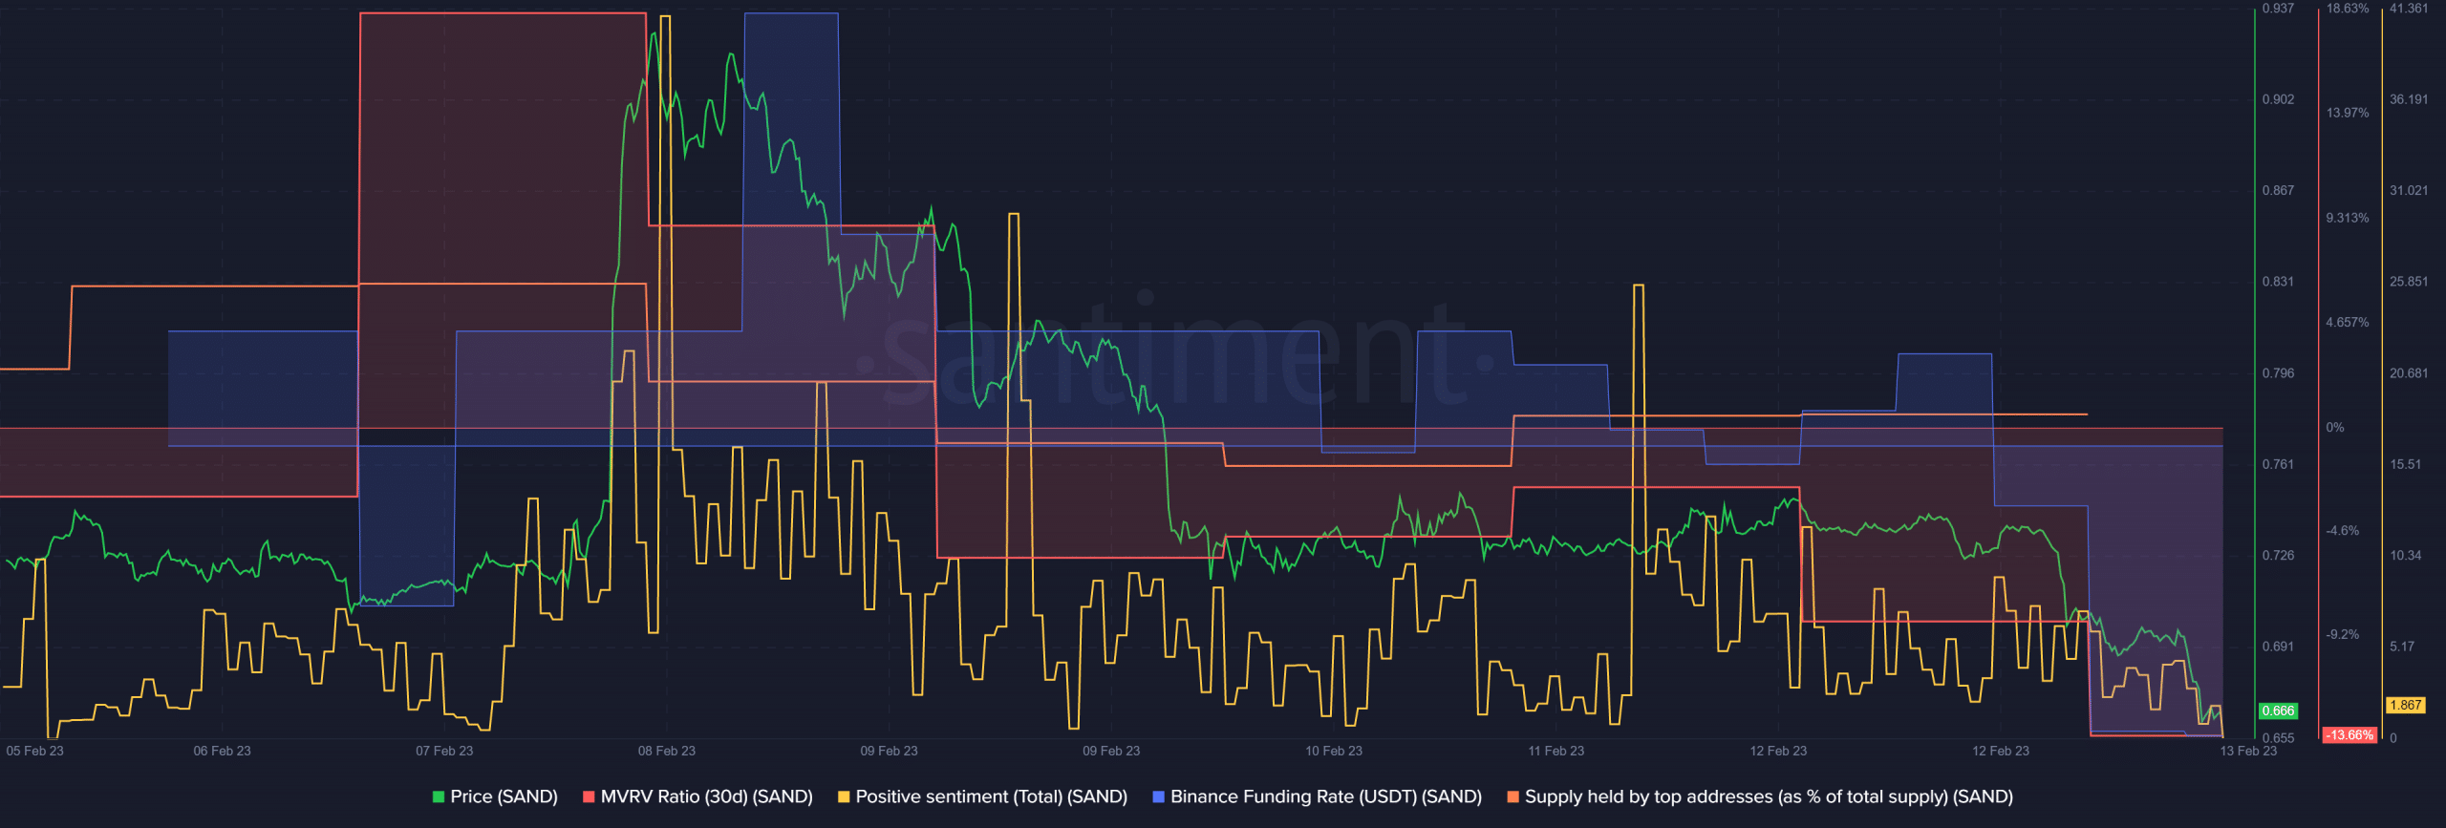Click the 0.937 price axis value
Screen dimensions: 2446x828
(x=2278, y=9)
